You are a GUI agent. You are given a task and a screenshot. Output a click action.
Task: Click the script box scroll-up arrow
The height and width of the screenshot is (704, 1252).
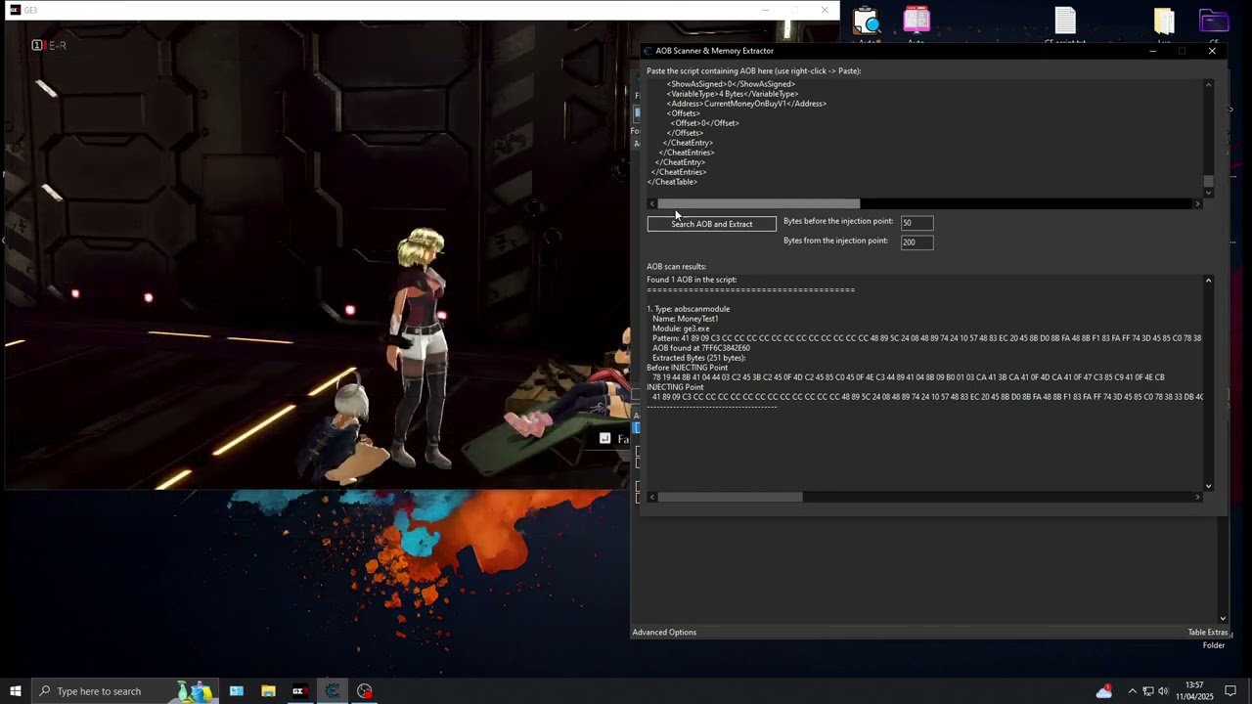[x=1208, y=85]
